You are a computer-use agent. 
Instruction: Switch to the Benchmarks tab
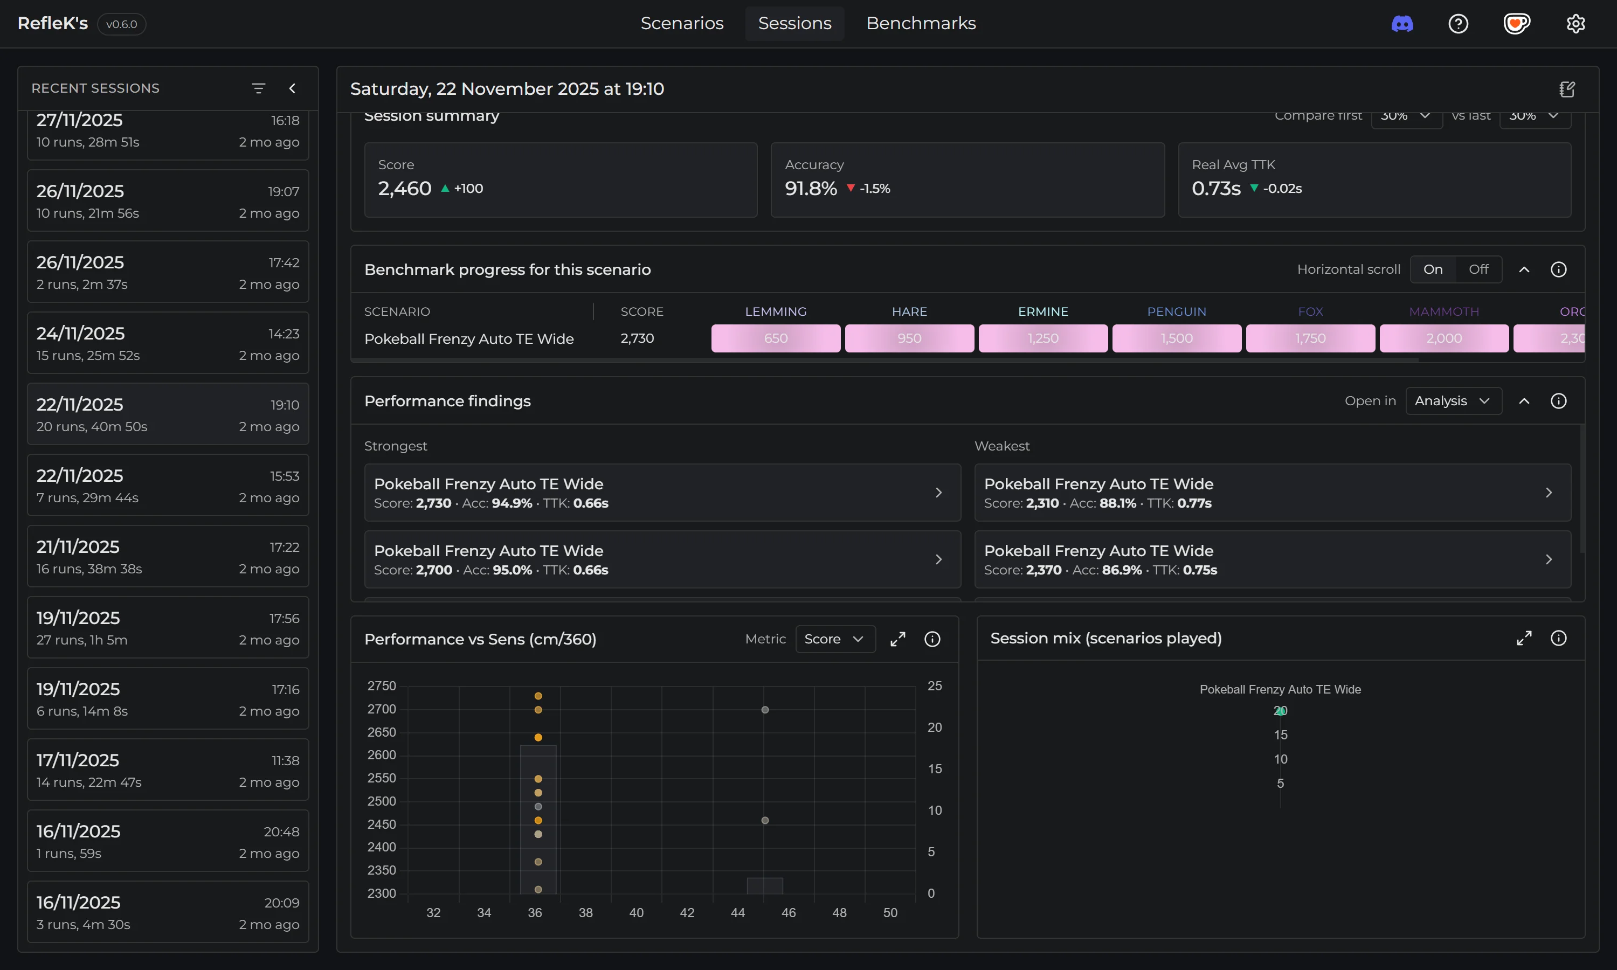(x=920, y=24)
